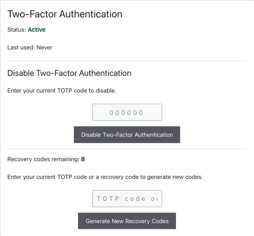The height and width of the screenshot is (236, 254).
Task: Click the word 'Never' in Last used
Action: [44, 47]
